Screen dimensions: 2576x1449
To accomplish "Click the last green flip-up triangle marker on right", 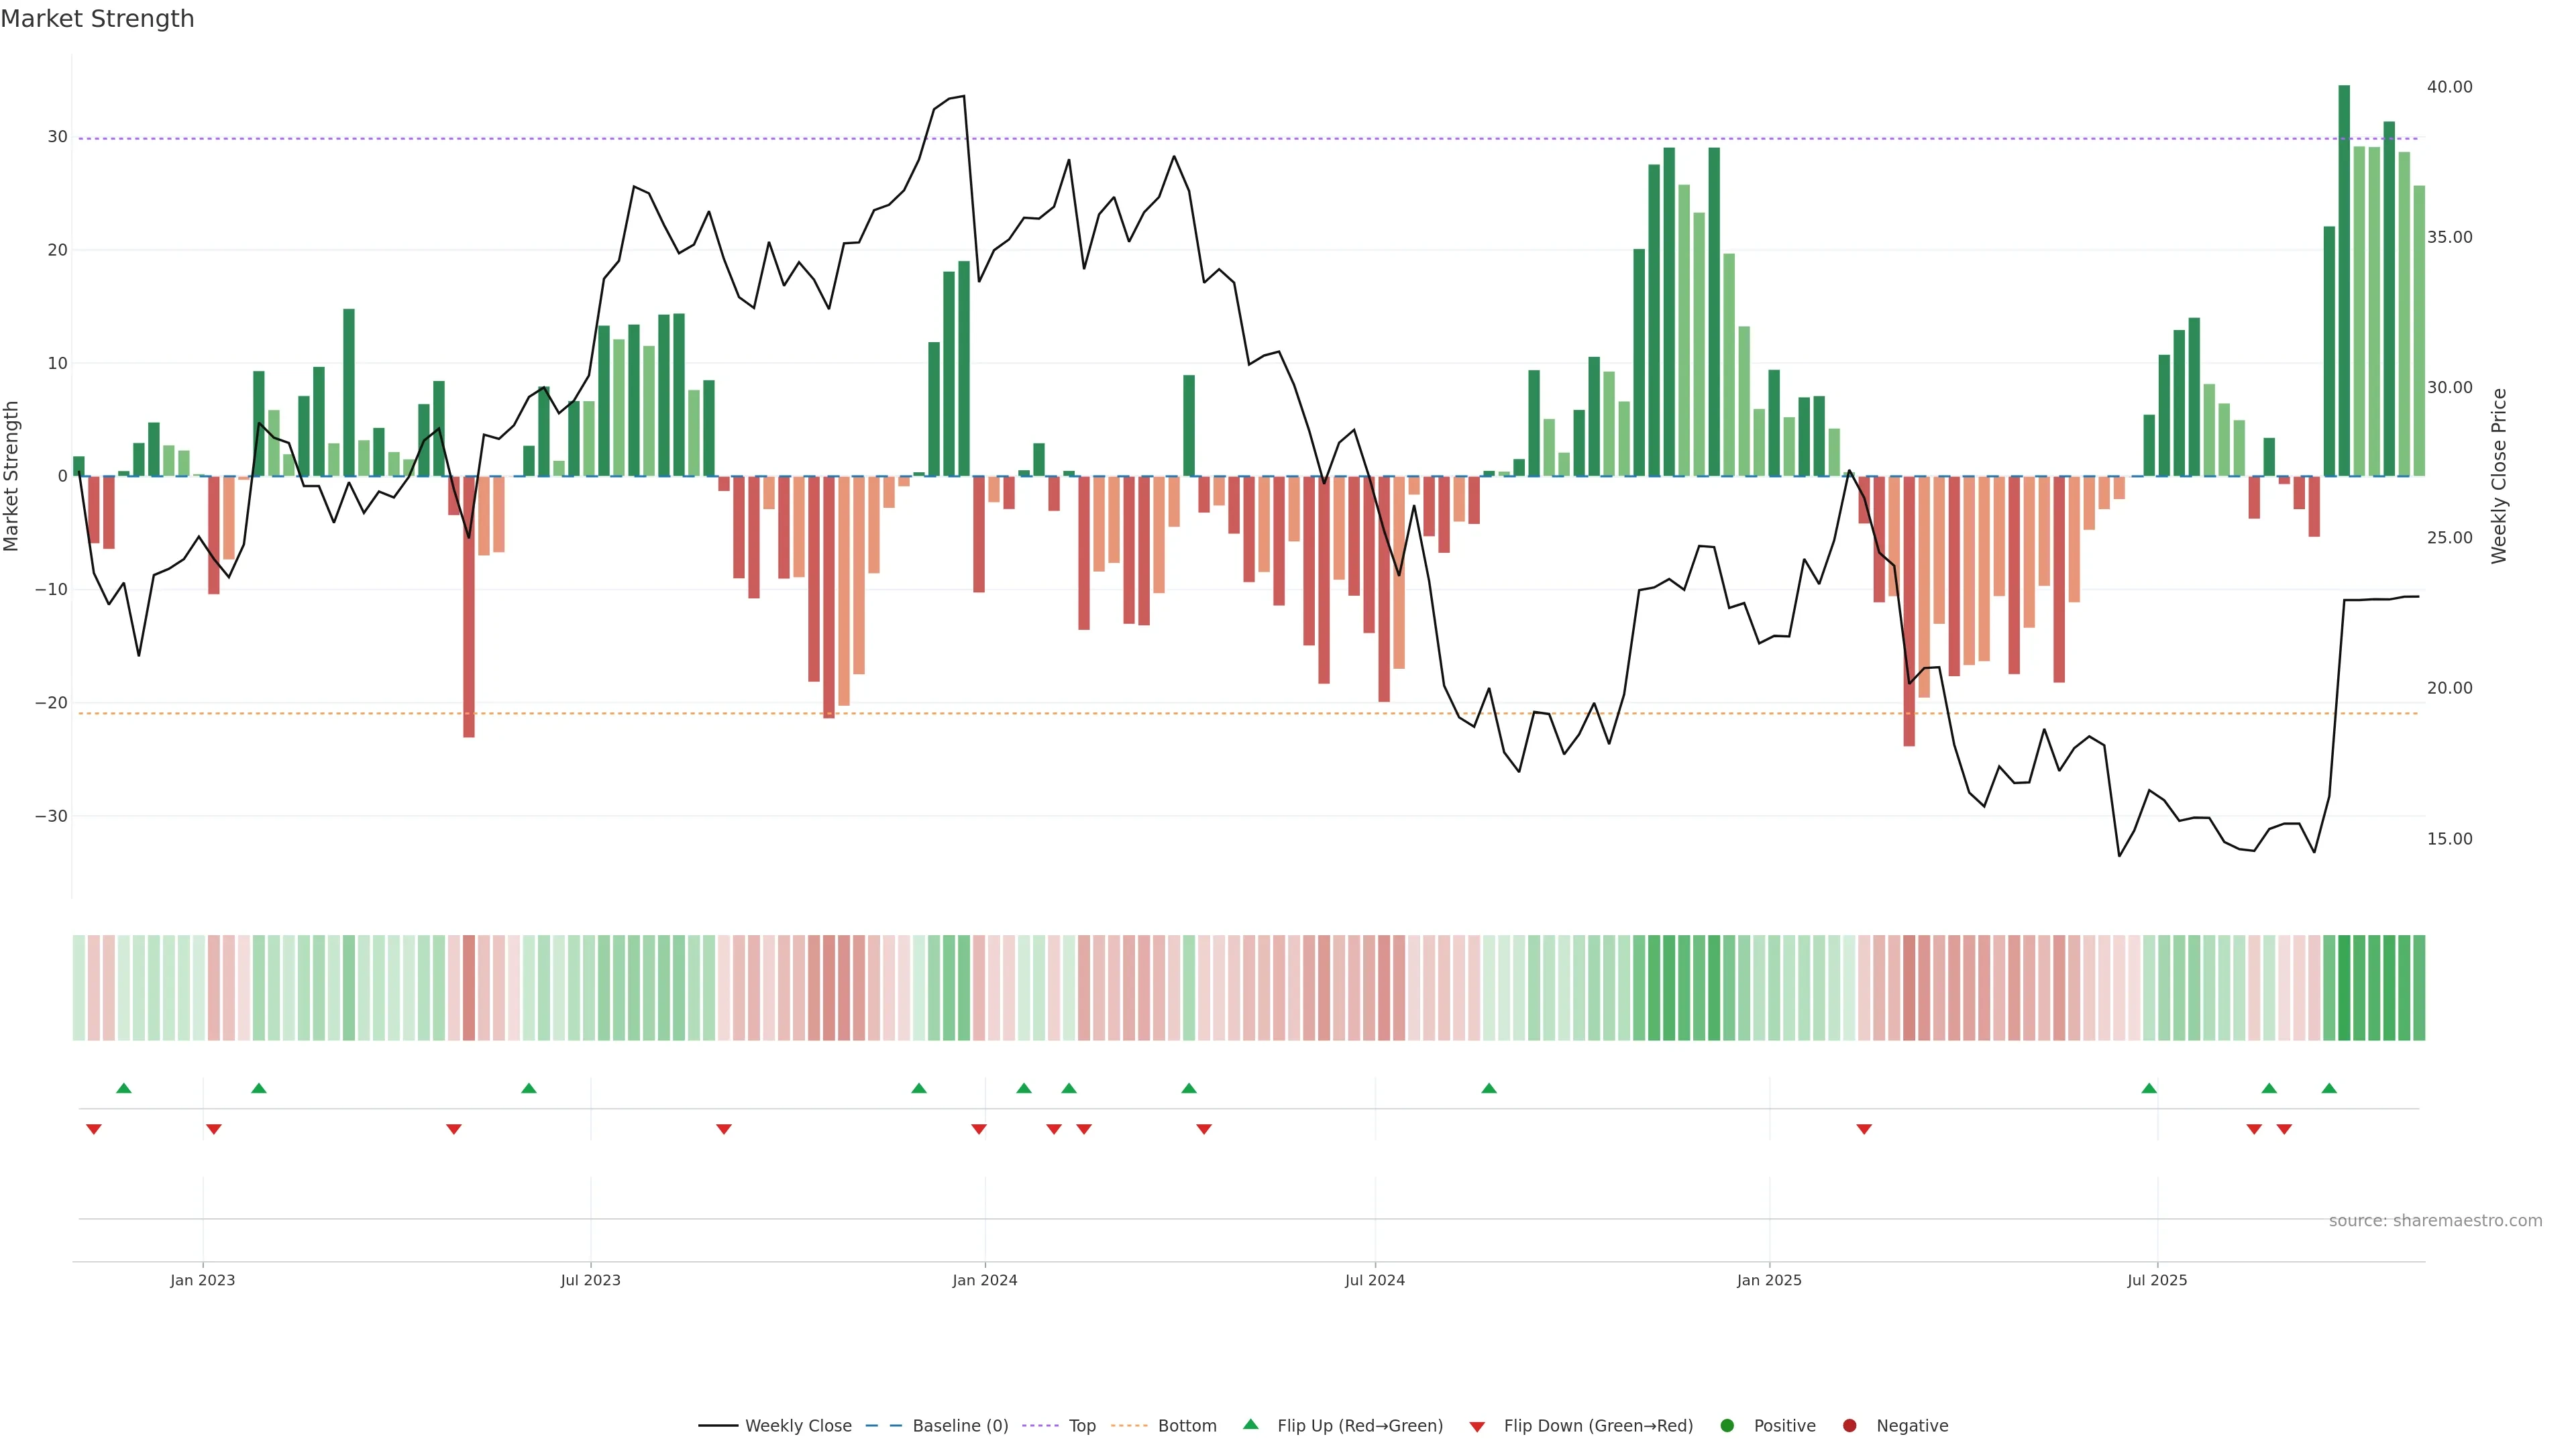I will 2329,1088.
